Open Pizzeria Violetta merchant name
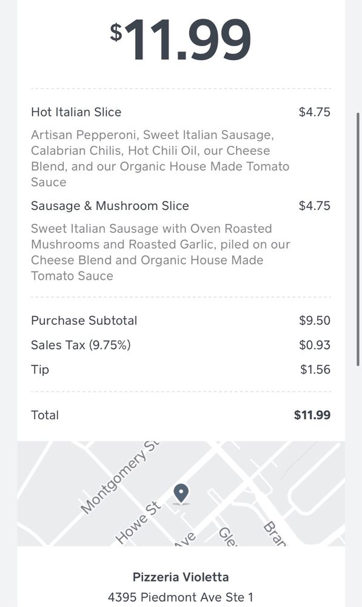This screenshot has width=362, height=607. [181, 577]
